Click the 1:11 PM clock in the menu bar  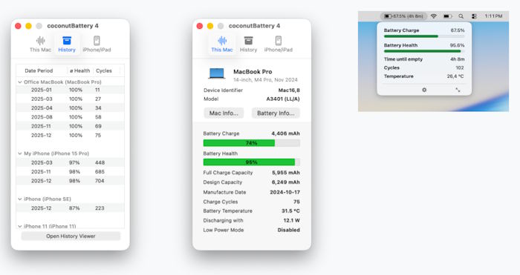(493, 16)
